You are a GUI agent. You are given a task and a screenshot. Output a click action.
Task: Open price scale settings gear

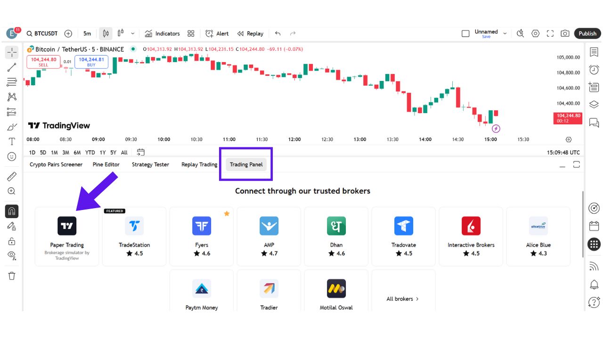click(x=569, y=139)
